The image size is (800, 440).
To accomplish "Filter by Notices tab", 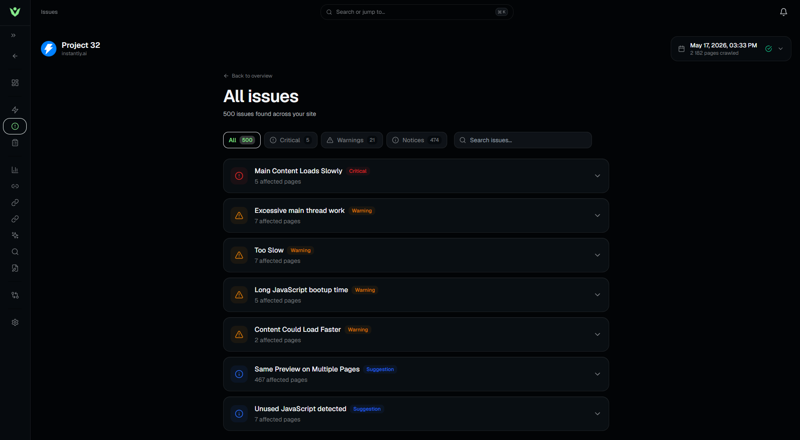I will (x=417, y=140).
